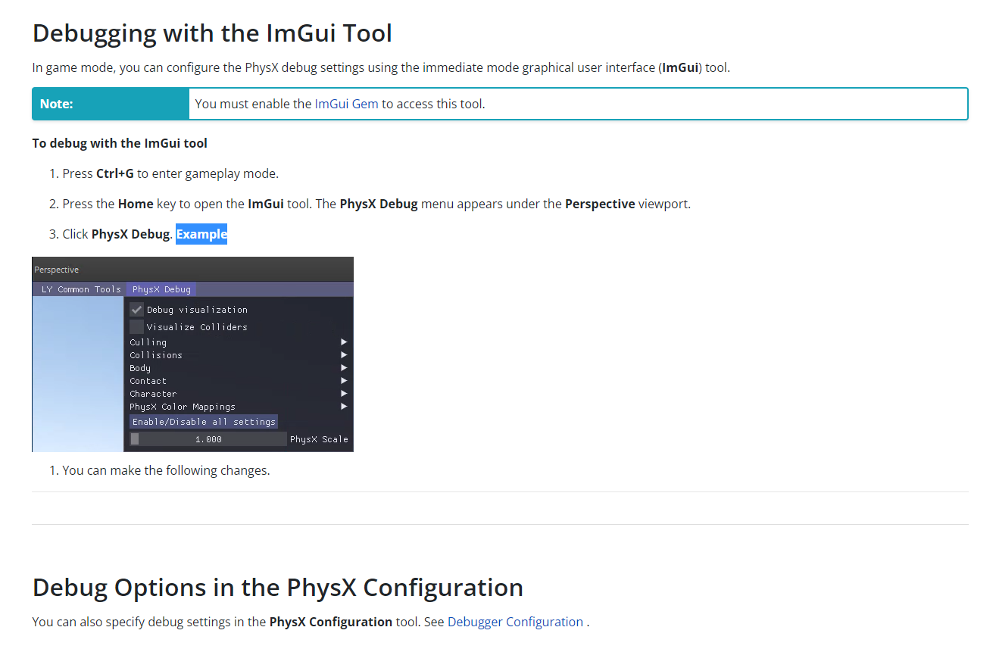996x649 pixels.
Task: Disable the Debug visualization checkbox
Action: (x=136, y=309)
